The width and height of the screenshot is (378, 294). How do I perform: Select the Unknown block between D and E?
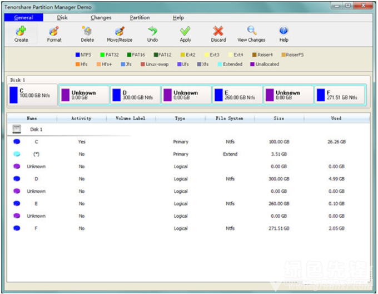(x=186, y=95)
